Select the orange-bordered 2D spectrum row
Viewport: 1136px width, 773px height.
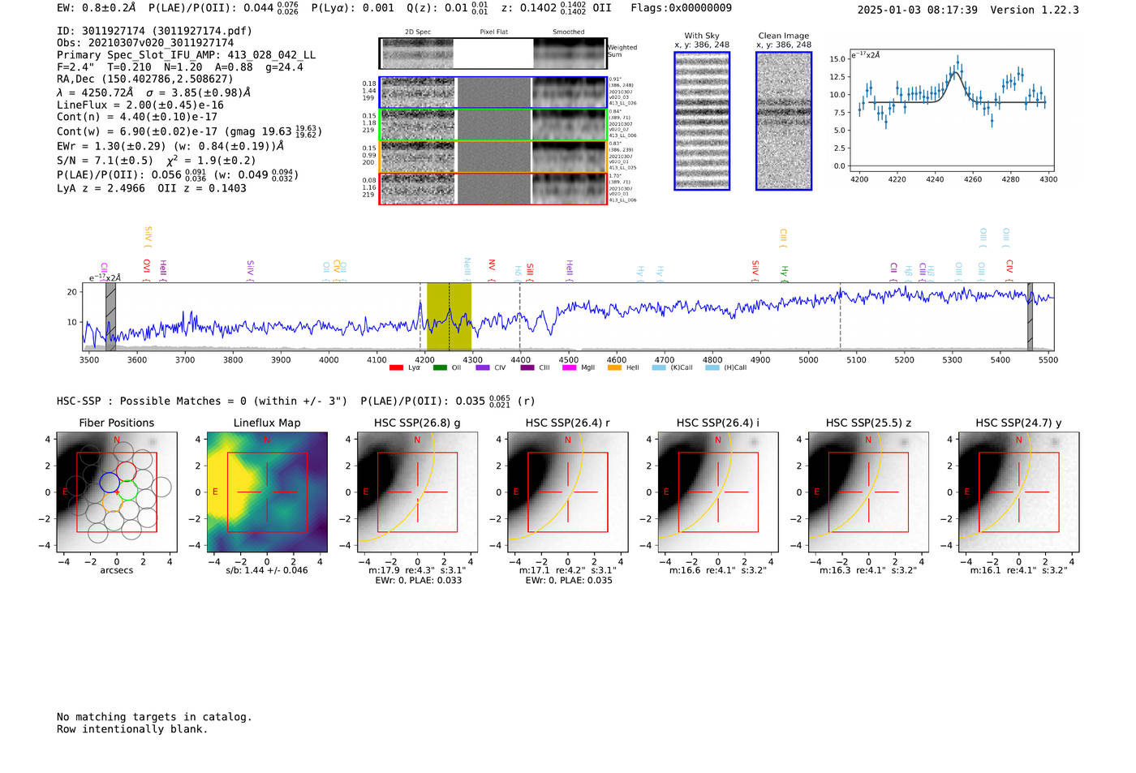click(493, 157)
